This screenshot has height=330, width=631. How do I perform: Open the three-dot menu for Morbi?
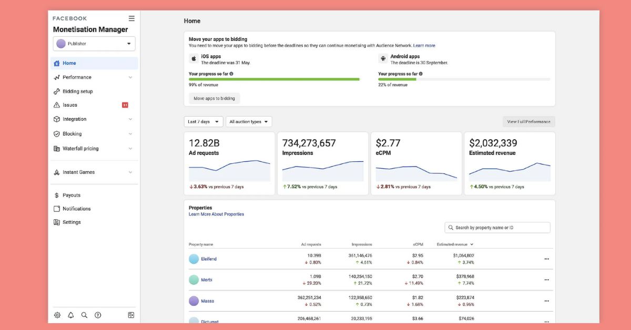click(x=546, y=280)
